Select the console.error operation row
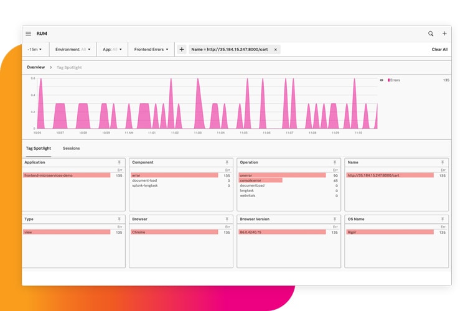Screen dimensions: 473x311 (288, 180)
